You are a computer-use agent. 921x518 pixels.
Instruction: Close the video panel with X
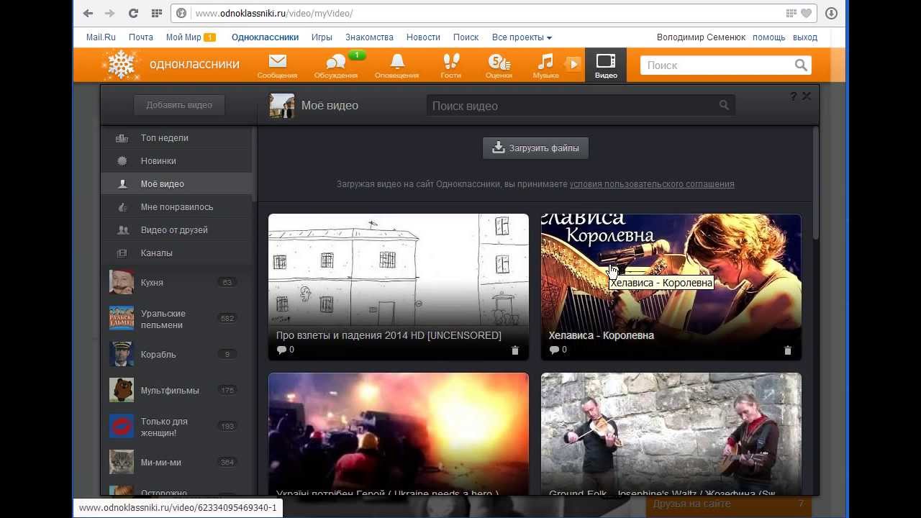click(807, 96)
